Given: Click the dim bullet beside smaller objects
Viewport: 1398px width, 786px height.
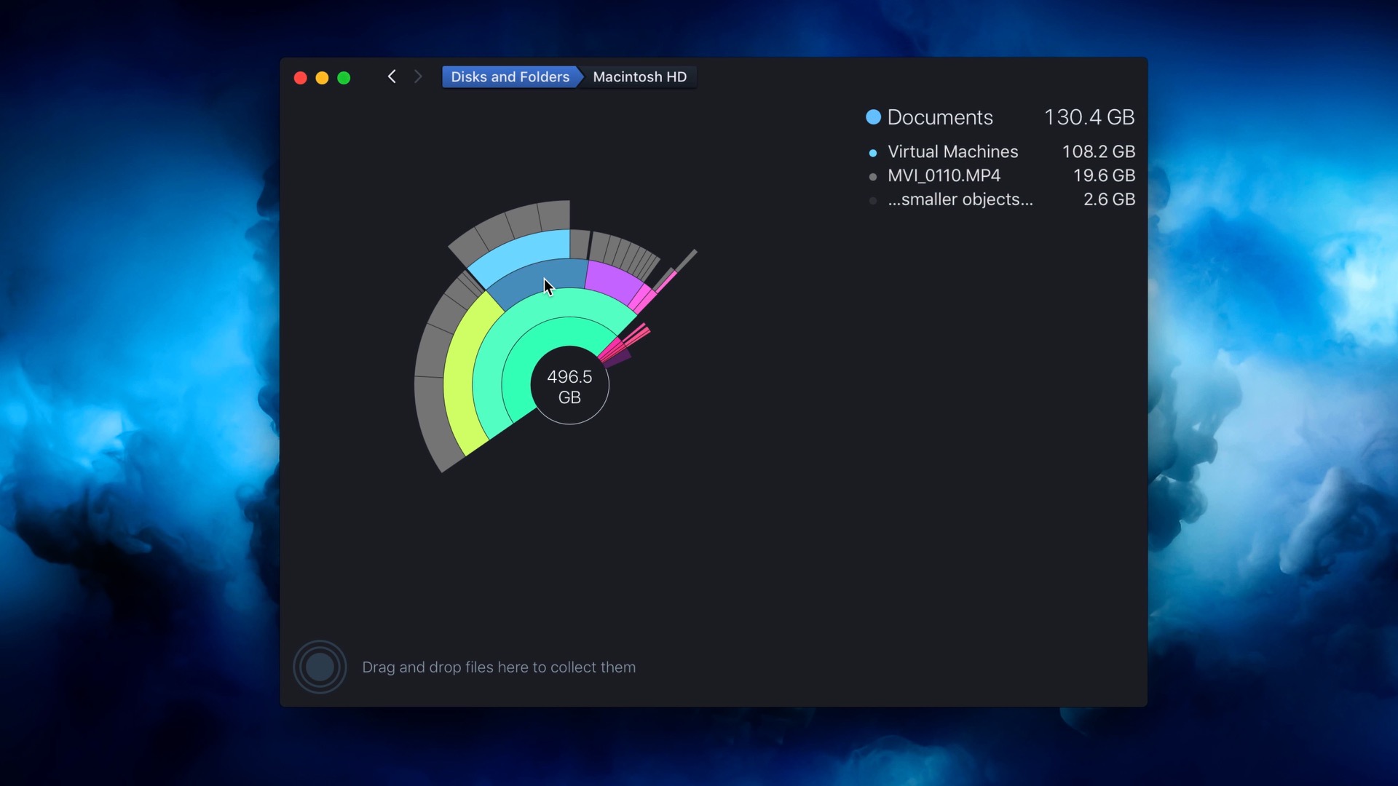Looking at the screenshot, I should pos(872,201).
